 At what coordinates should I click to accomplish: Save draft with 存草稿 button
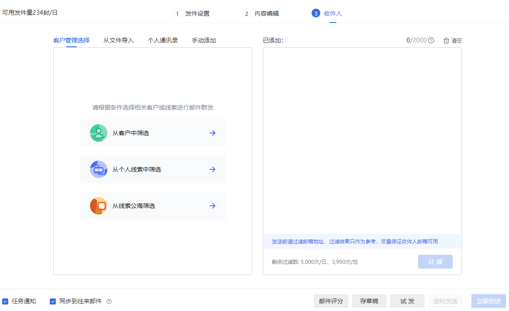(369, 301)
